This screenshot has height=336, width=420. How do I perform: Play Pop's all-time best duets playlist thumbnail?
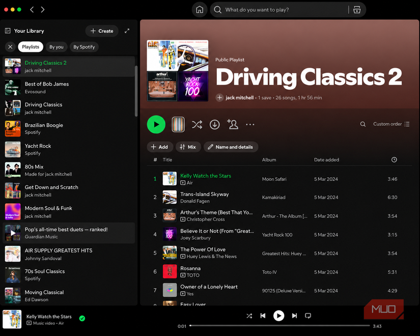(x=13, y=233)
